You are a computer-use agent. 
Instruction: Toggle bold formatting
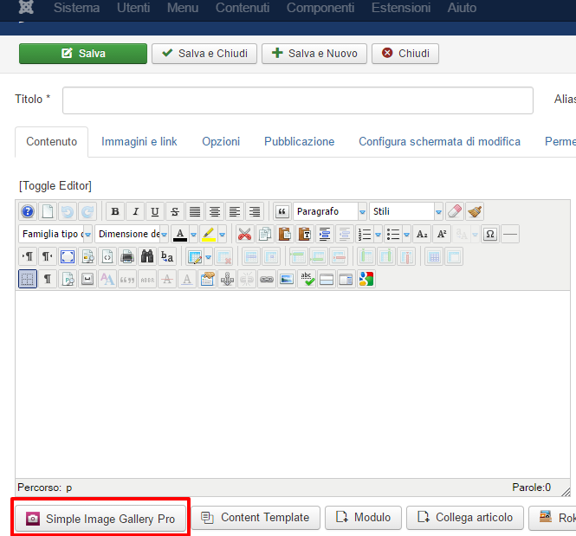115,211
